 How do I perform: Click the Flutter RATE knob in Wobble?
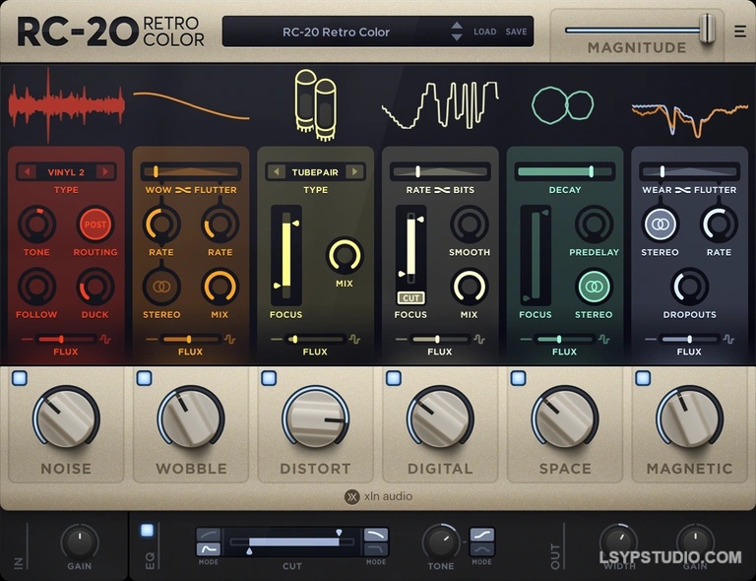[220, 225]
